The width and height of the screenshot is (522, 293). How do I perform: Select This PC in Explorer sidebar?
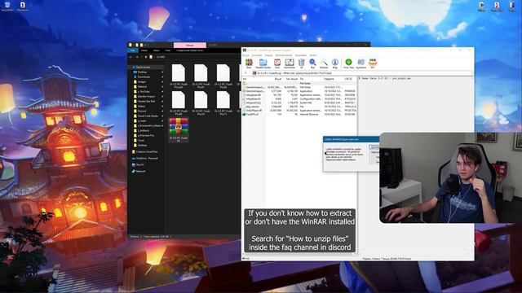[138, 164]
